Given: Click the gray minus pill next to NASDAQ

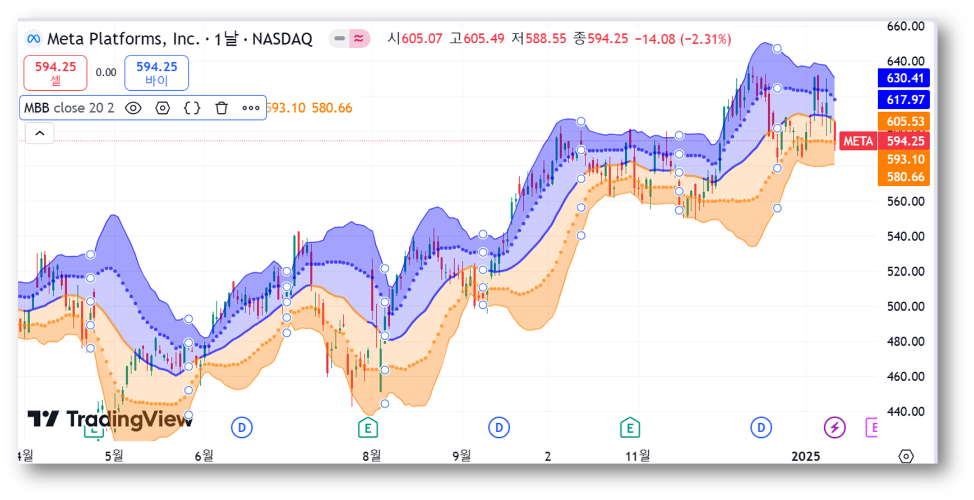Looking at the screenshot, I should [x=339, y=39].
